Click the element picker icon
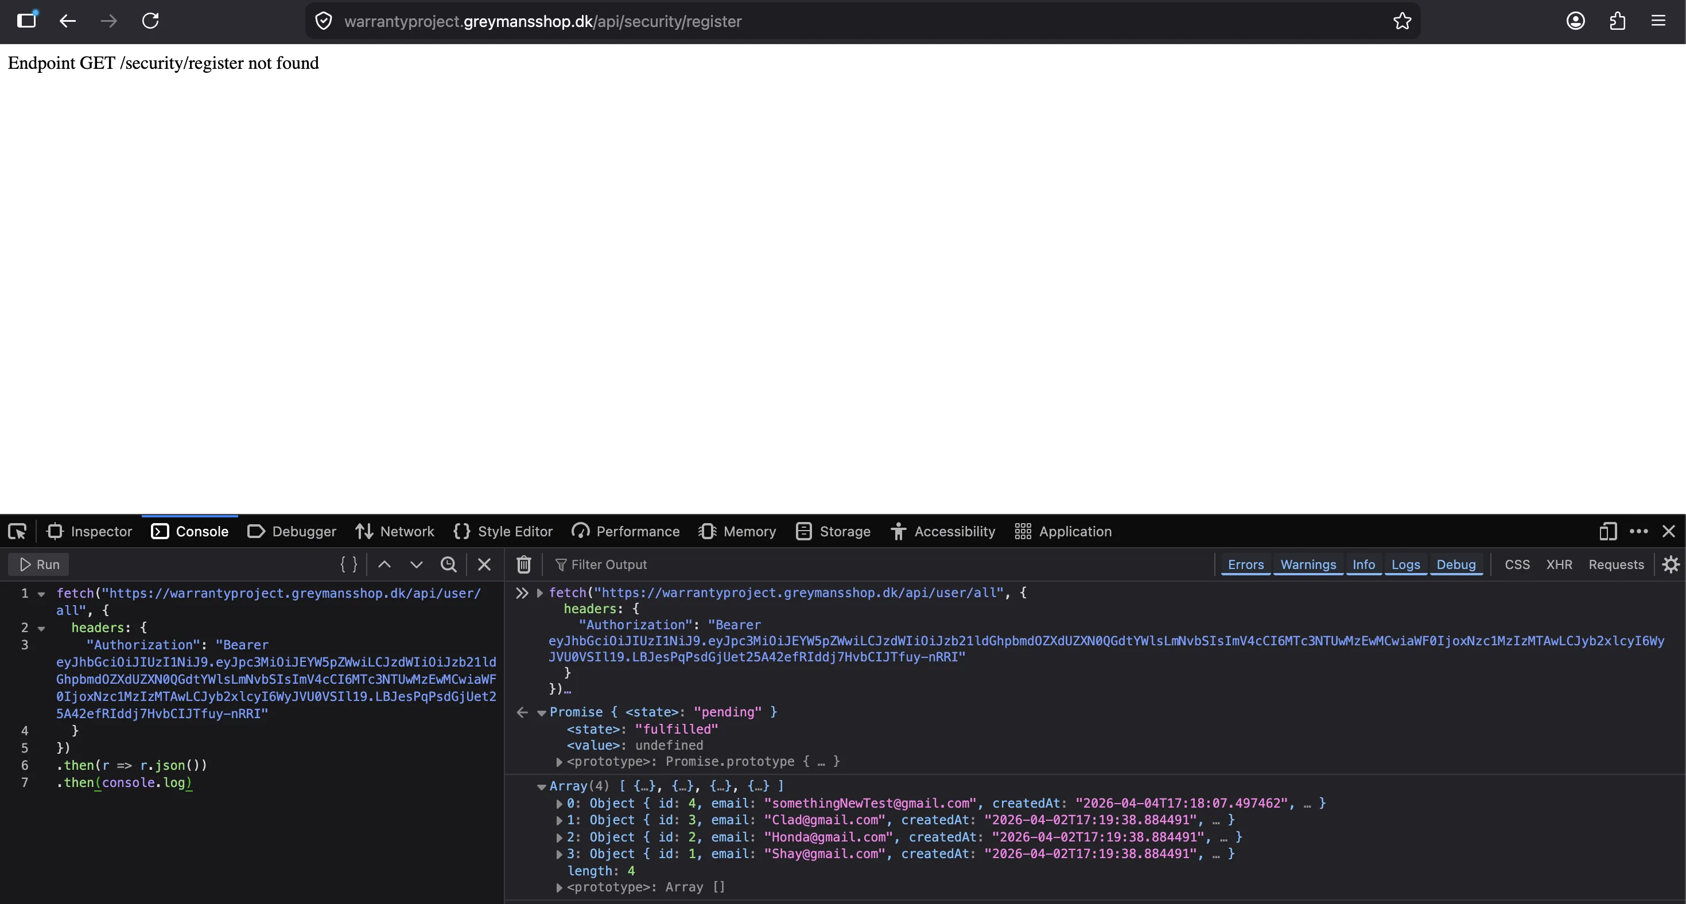 coord(17,531)
